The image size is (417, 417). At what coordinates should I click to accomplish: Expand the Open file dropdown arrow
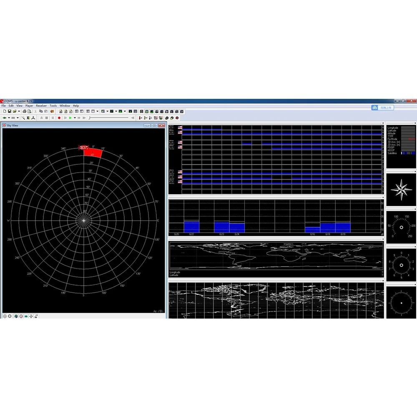pos(19,111)
